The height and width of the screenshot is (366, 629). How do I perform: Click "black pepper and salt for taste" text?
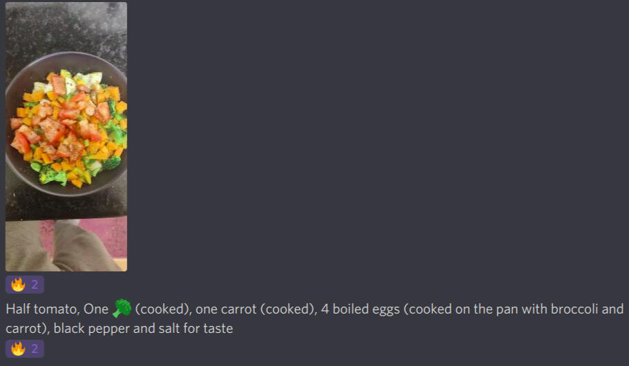tap(143, 329)
